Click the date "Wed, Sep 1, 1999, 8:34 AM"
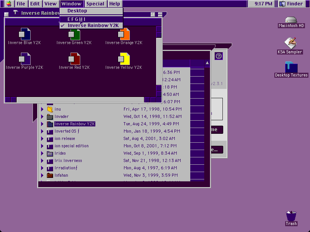The width and height of the screenshot is (310, 232). pos(150,153)
